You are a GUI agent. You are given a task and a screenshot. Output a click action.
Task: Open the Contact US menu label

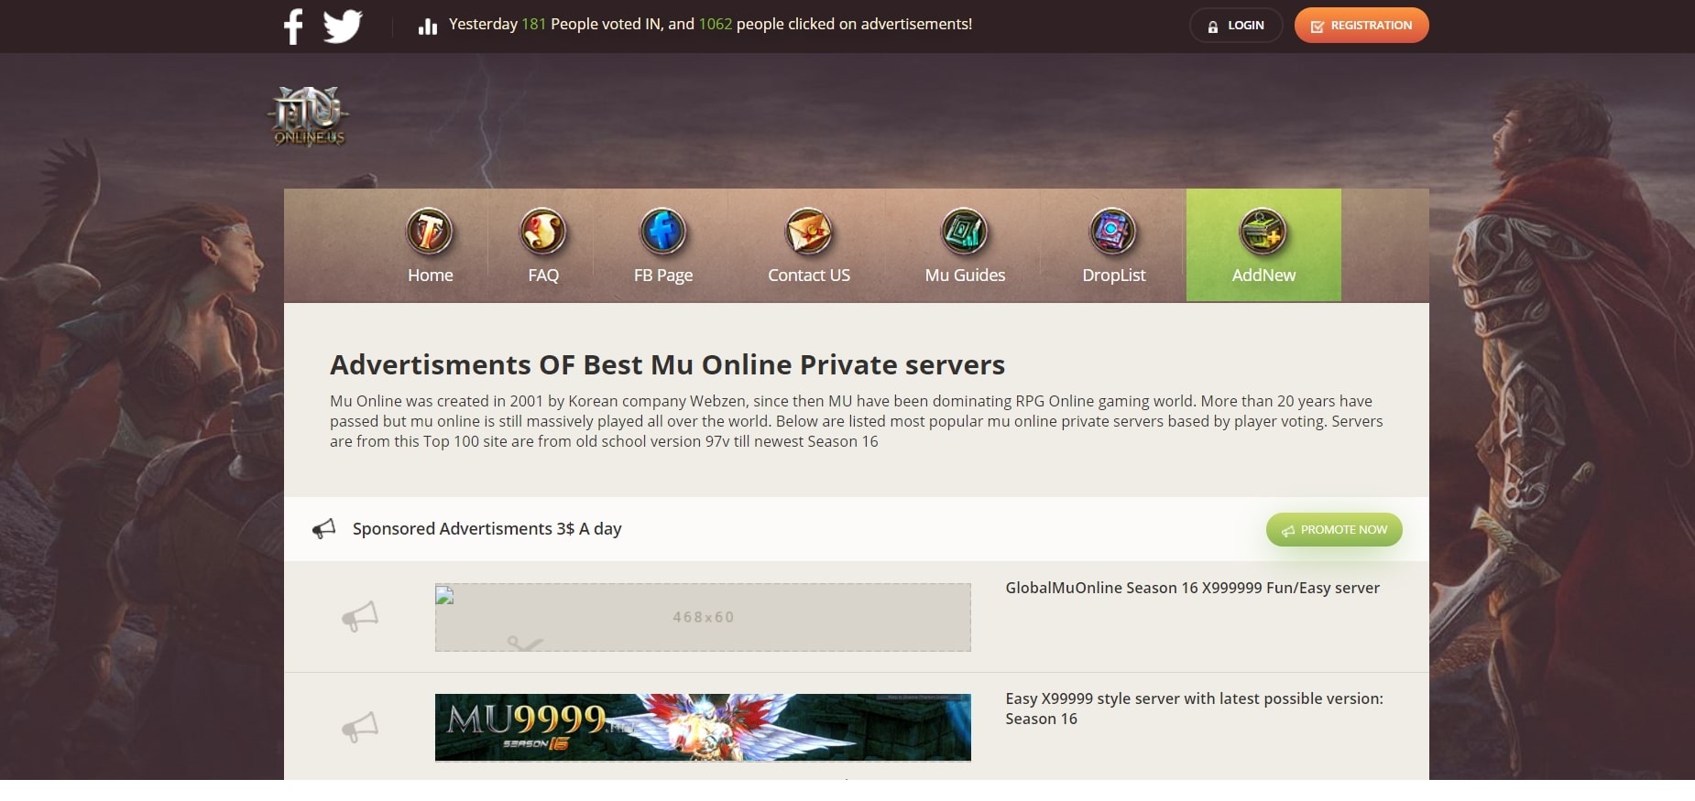coord(809,276)
